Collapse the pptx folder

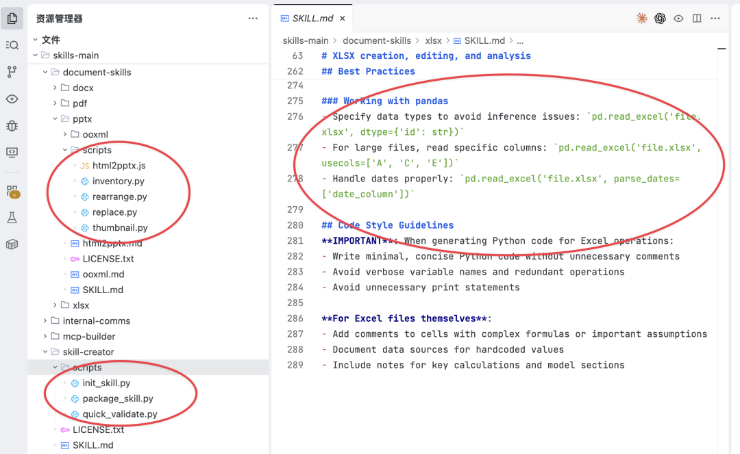82,119
